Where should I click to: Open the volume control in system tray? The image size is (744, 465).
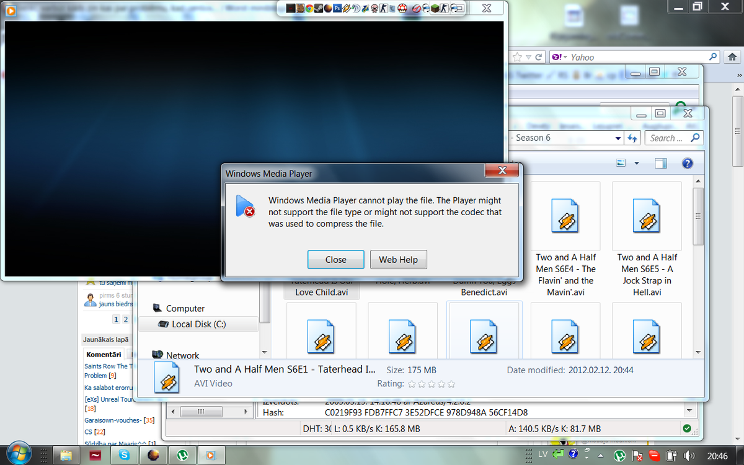coord(690,455)
